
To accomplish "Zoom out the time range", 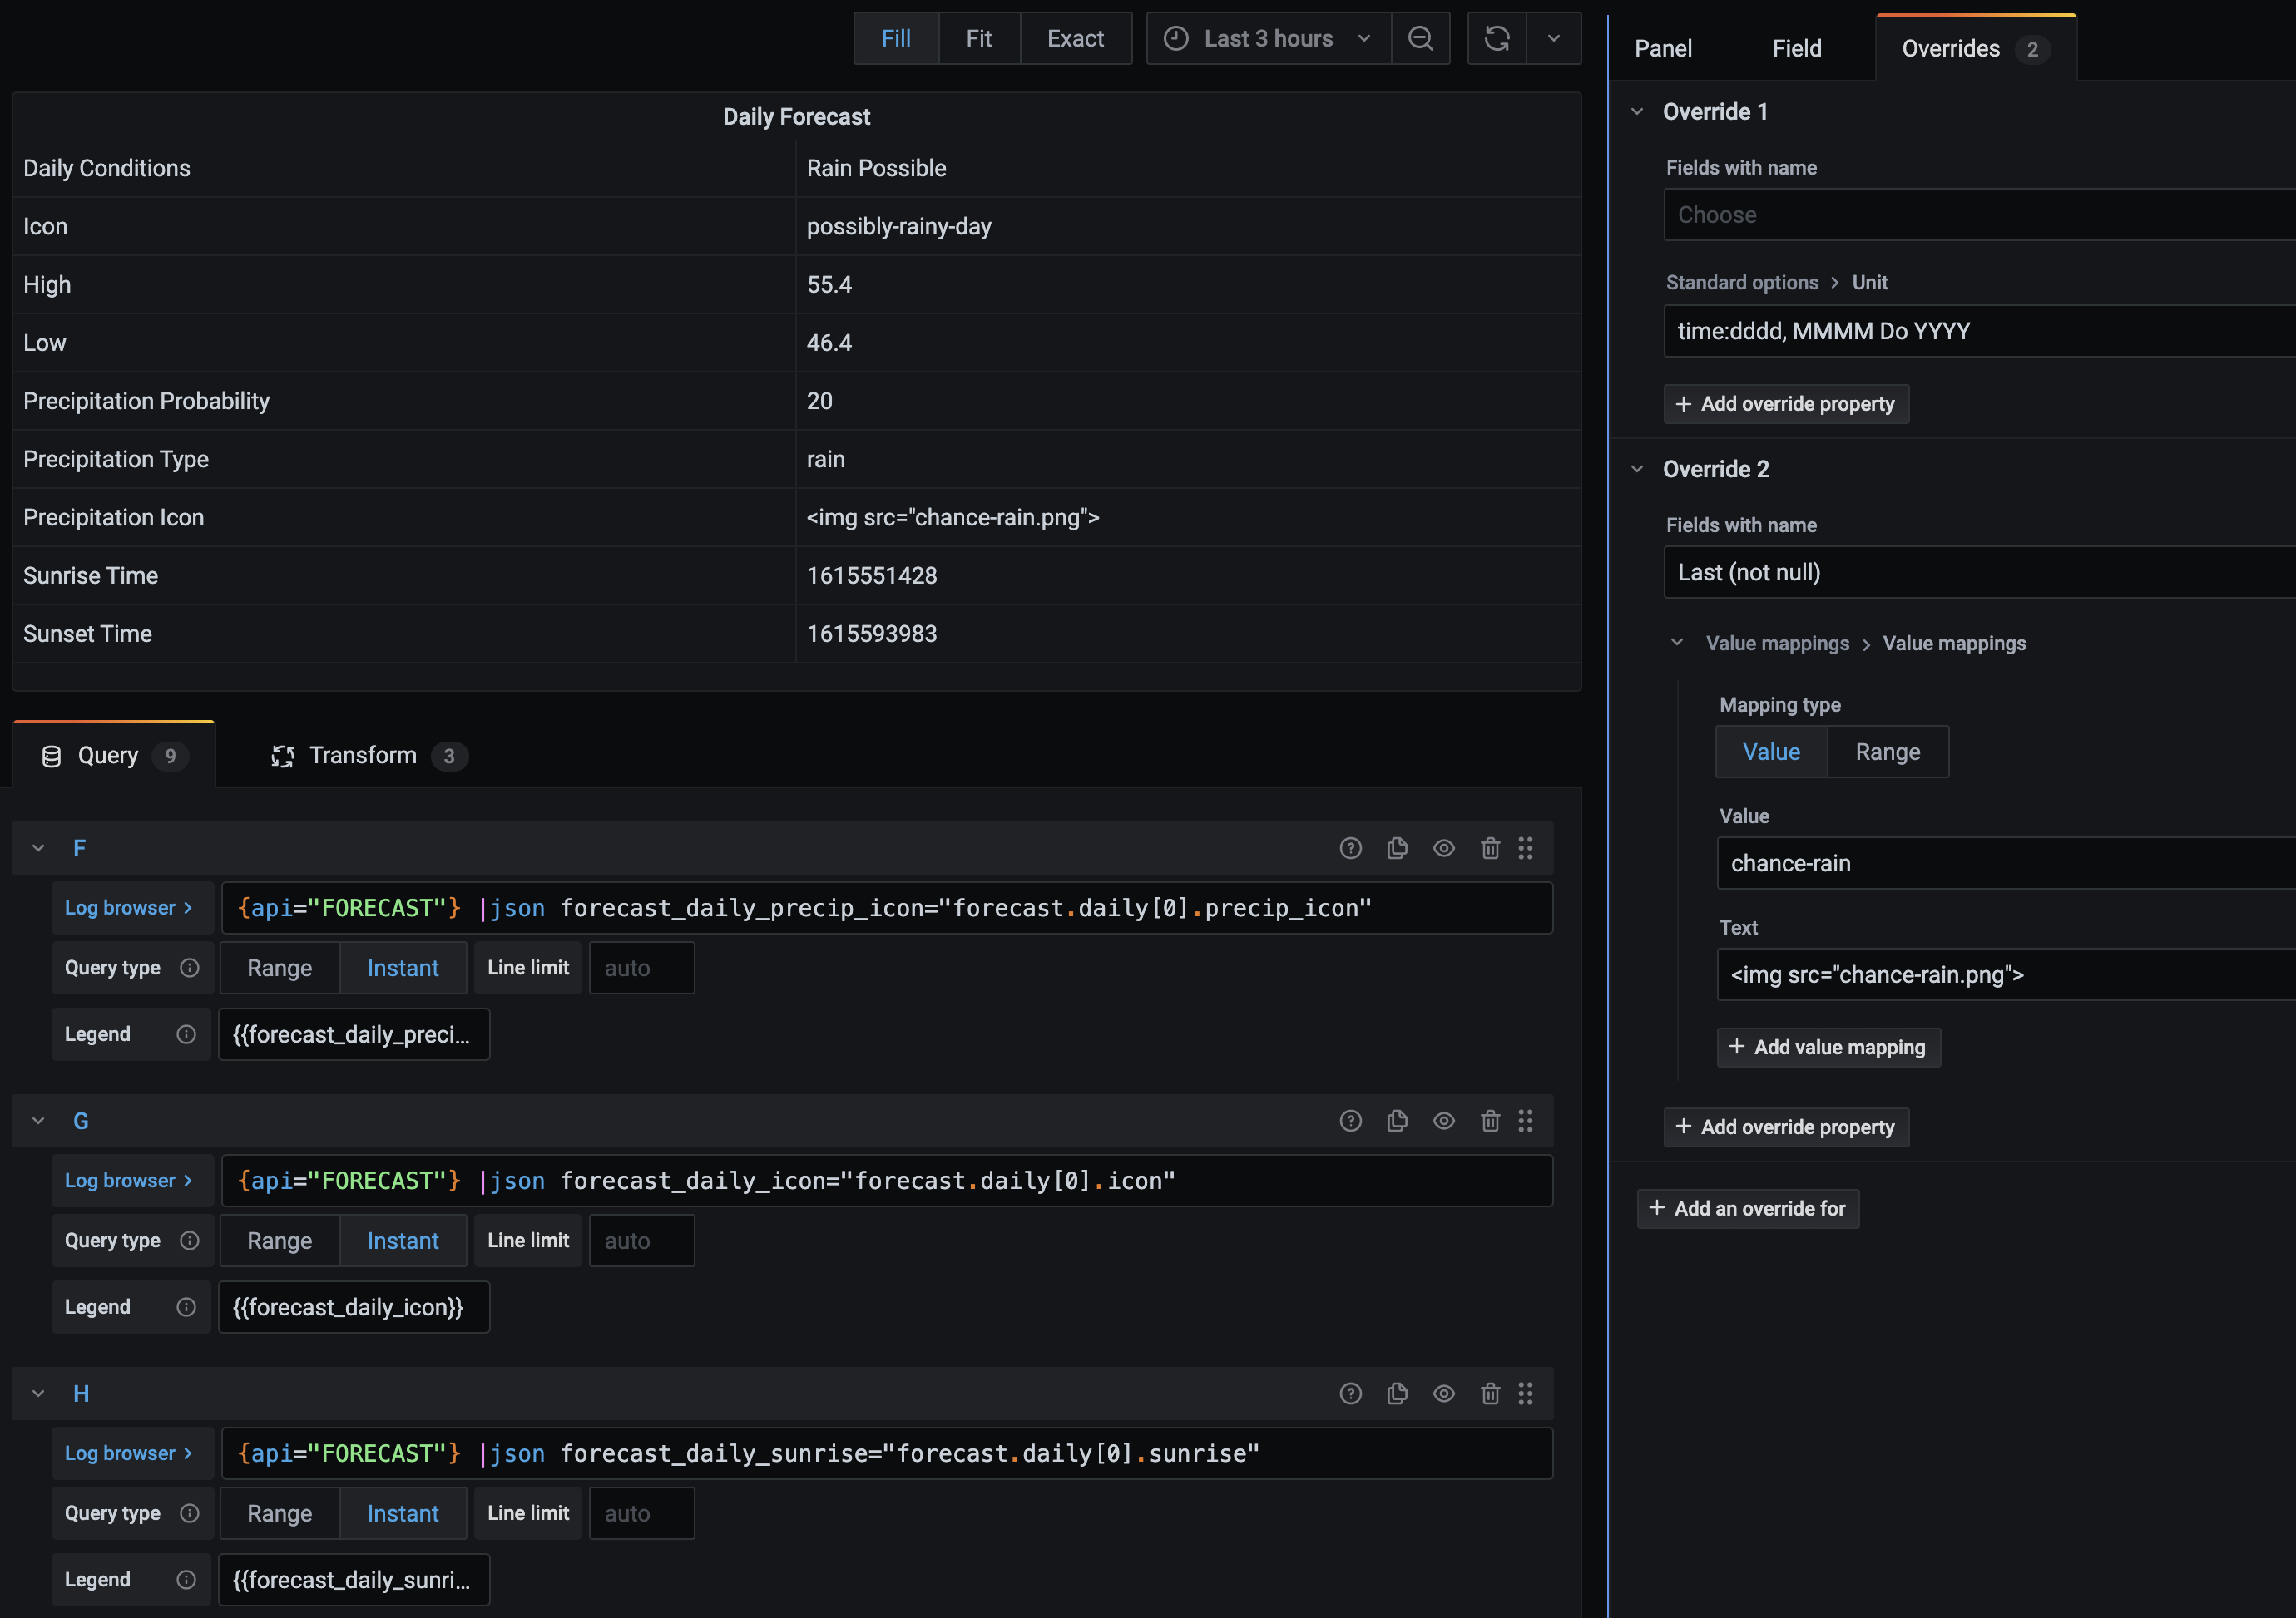I will coord(1420,38).
